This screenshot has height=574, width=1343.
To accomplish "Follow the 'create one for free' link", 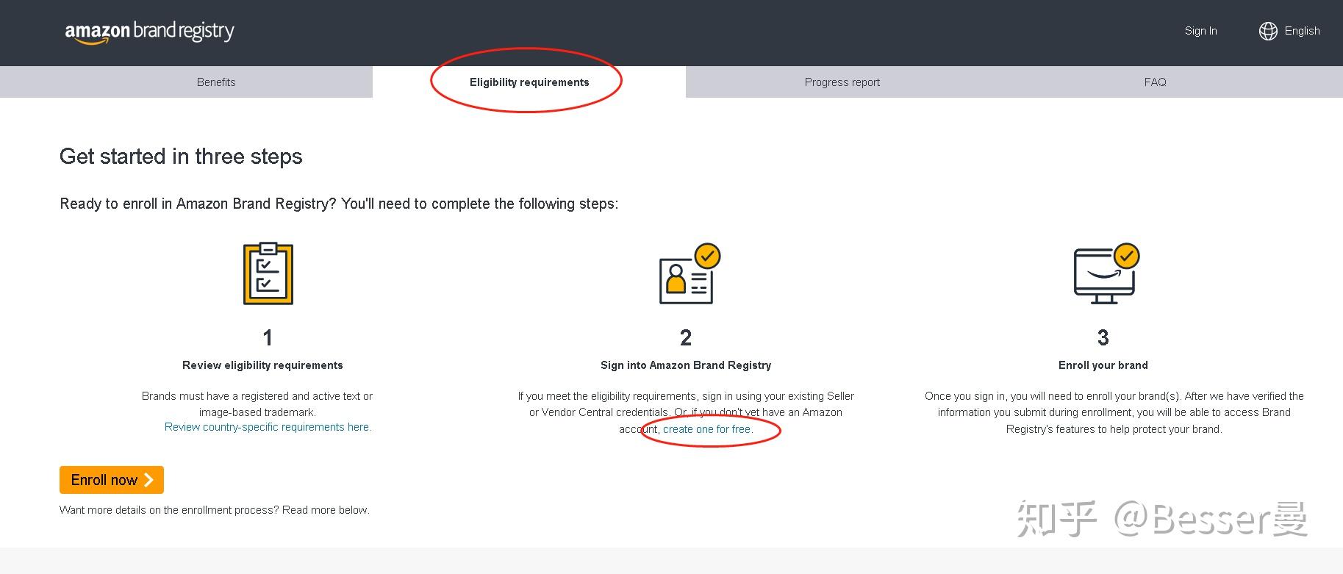I will [708, 429].
